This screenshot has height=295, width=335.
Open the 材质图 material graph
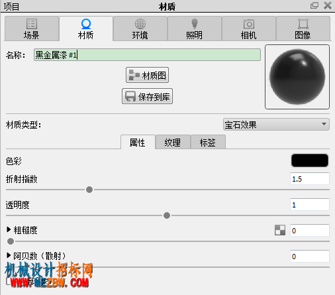[147, 75]
